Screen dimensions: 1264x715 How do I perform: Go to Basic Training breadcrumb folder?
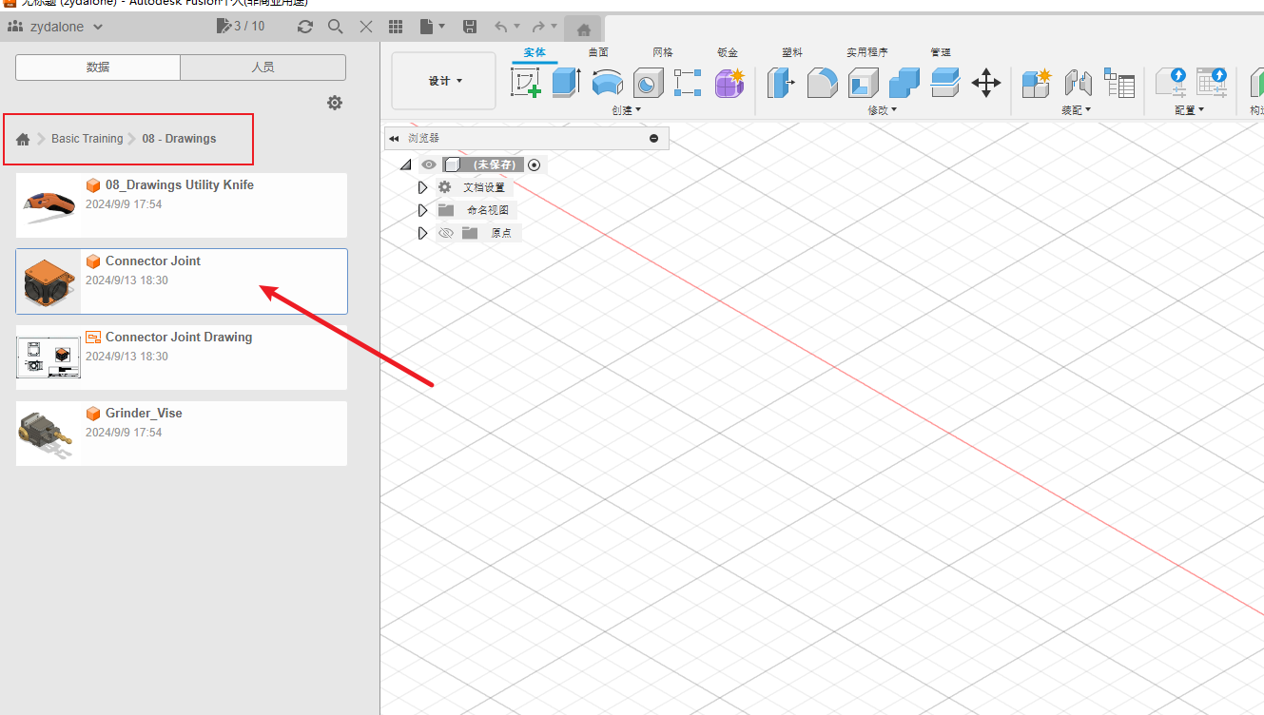87,139
